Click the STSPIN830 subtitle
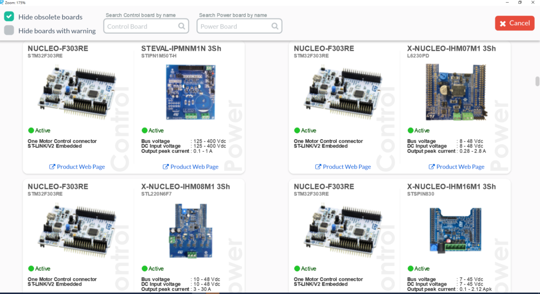The image size is (540, 294). [x=420, y=194]
